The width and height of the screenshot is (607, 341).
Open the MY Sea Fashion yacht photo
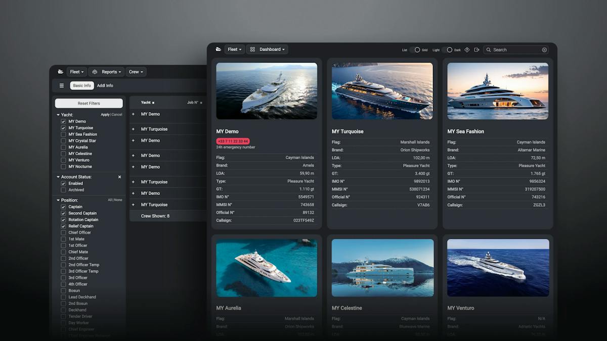[x=498, y=91]
